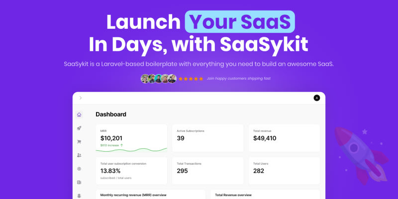Select the users icon in sidebar
This screenshot has height=199, width=398.
coord(79,155)
